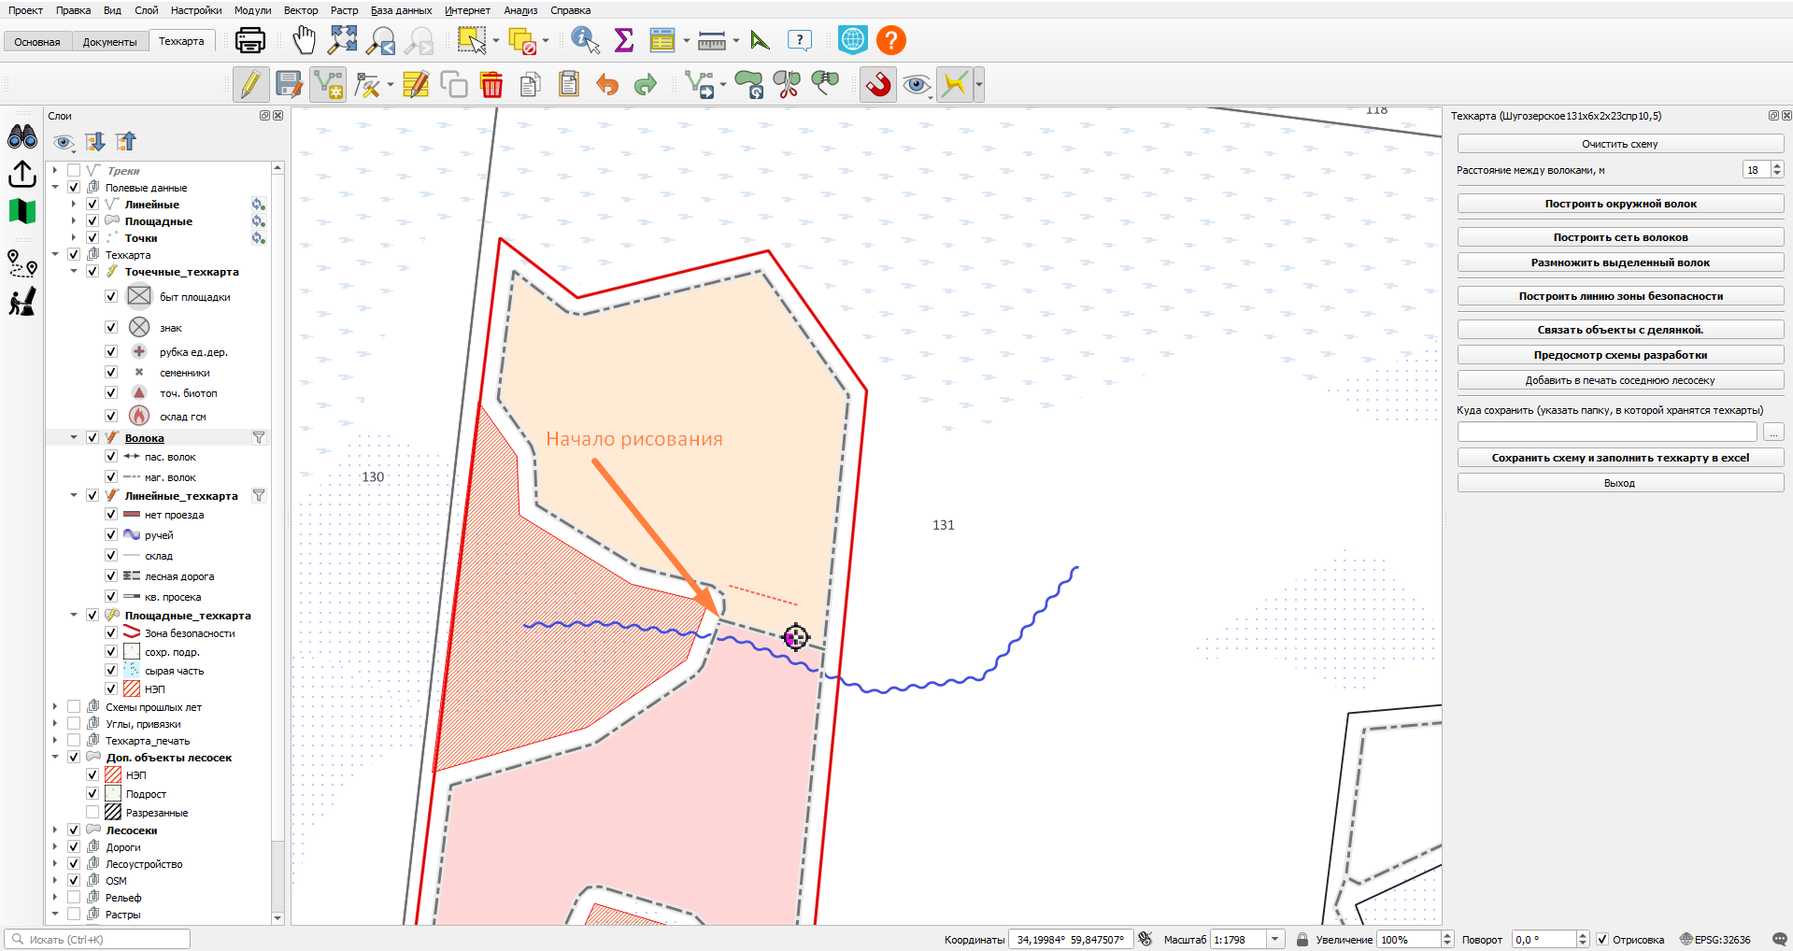Click the globe web icon in toolbar
The width and height of the screenshot is (1793, 951).
[x=853, y=40]
